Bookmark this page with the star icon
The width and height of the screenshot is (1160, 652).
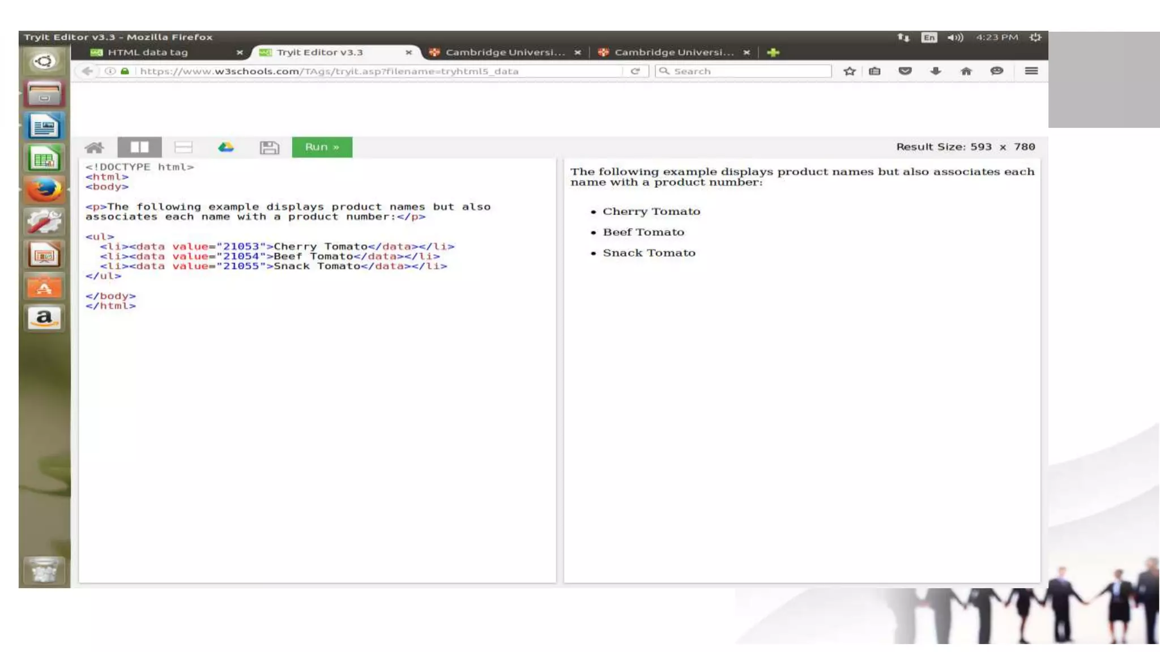coord(849,71)
